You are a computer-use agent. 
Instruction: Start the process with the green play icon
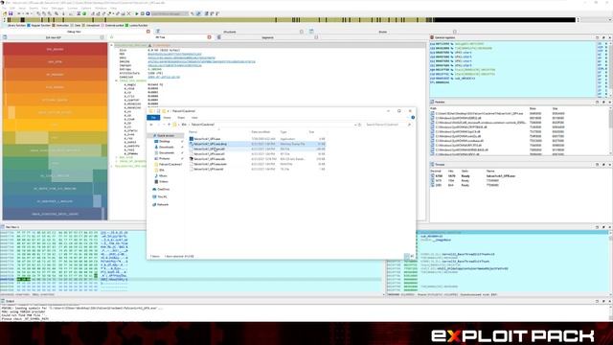(137, 13)
